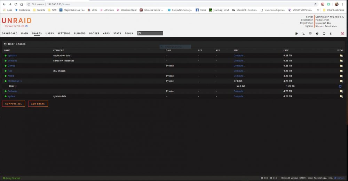Click the logout icon in the Unraid header
The height and width of the screenshot is (181, 348).
296,33
